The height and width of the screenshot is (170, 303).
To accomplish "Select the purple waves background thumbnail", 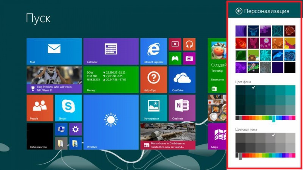I will [241, 31].
